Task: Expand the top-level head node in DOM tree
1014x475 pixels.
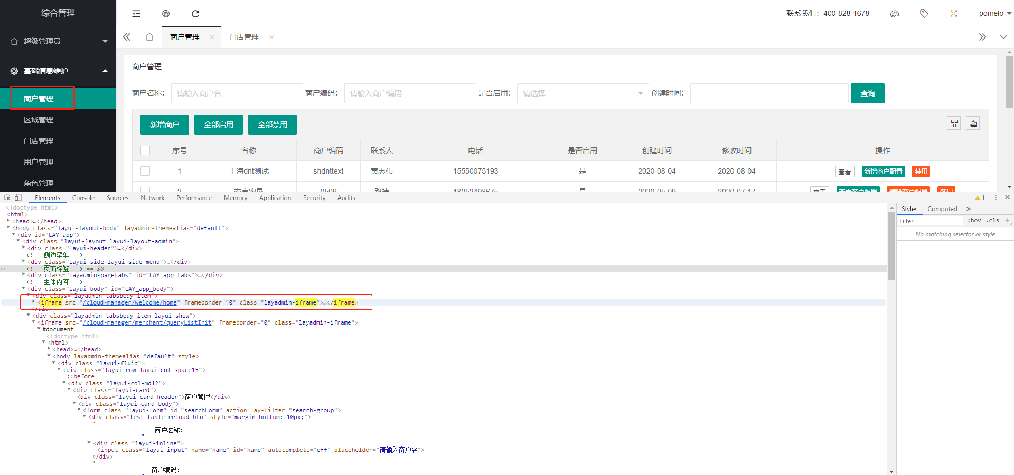Action: coord(8,221)
